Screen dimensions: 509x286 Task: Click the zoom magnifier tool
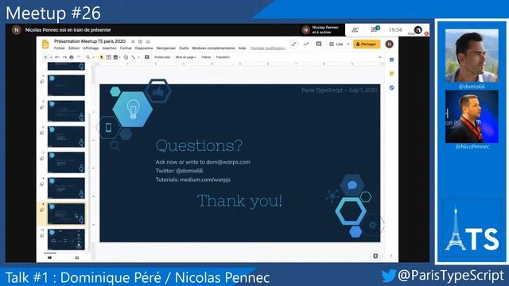pos(88,57)
